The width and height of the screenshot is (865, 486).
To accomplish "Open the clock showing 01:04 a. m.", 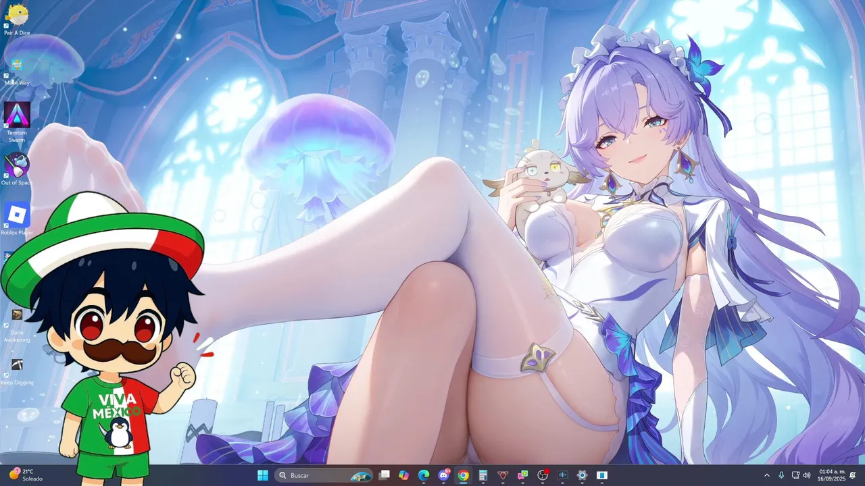I will click(x=831, y=475).
